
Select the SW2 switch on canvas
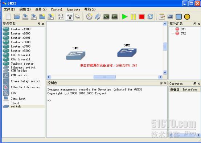(127, 53)
